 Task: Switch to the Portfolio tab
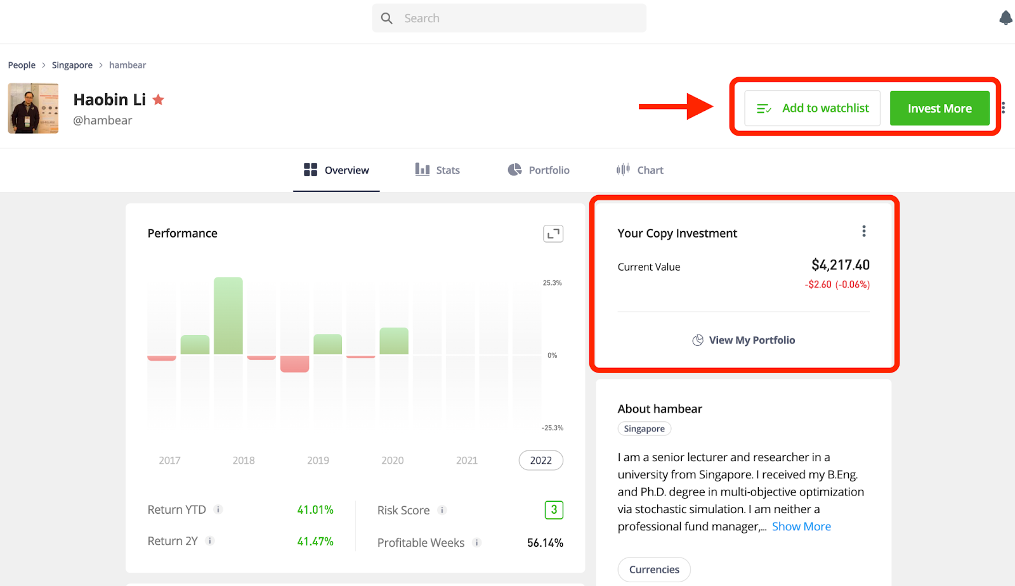539,170
